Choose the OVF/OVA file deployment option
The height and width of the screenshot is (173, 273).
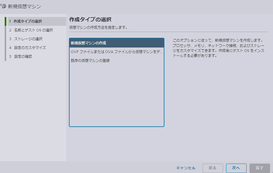tap(117, 52)
